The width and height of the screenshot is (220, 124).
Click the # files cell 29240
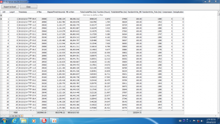[42, 37]
